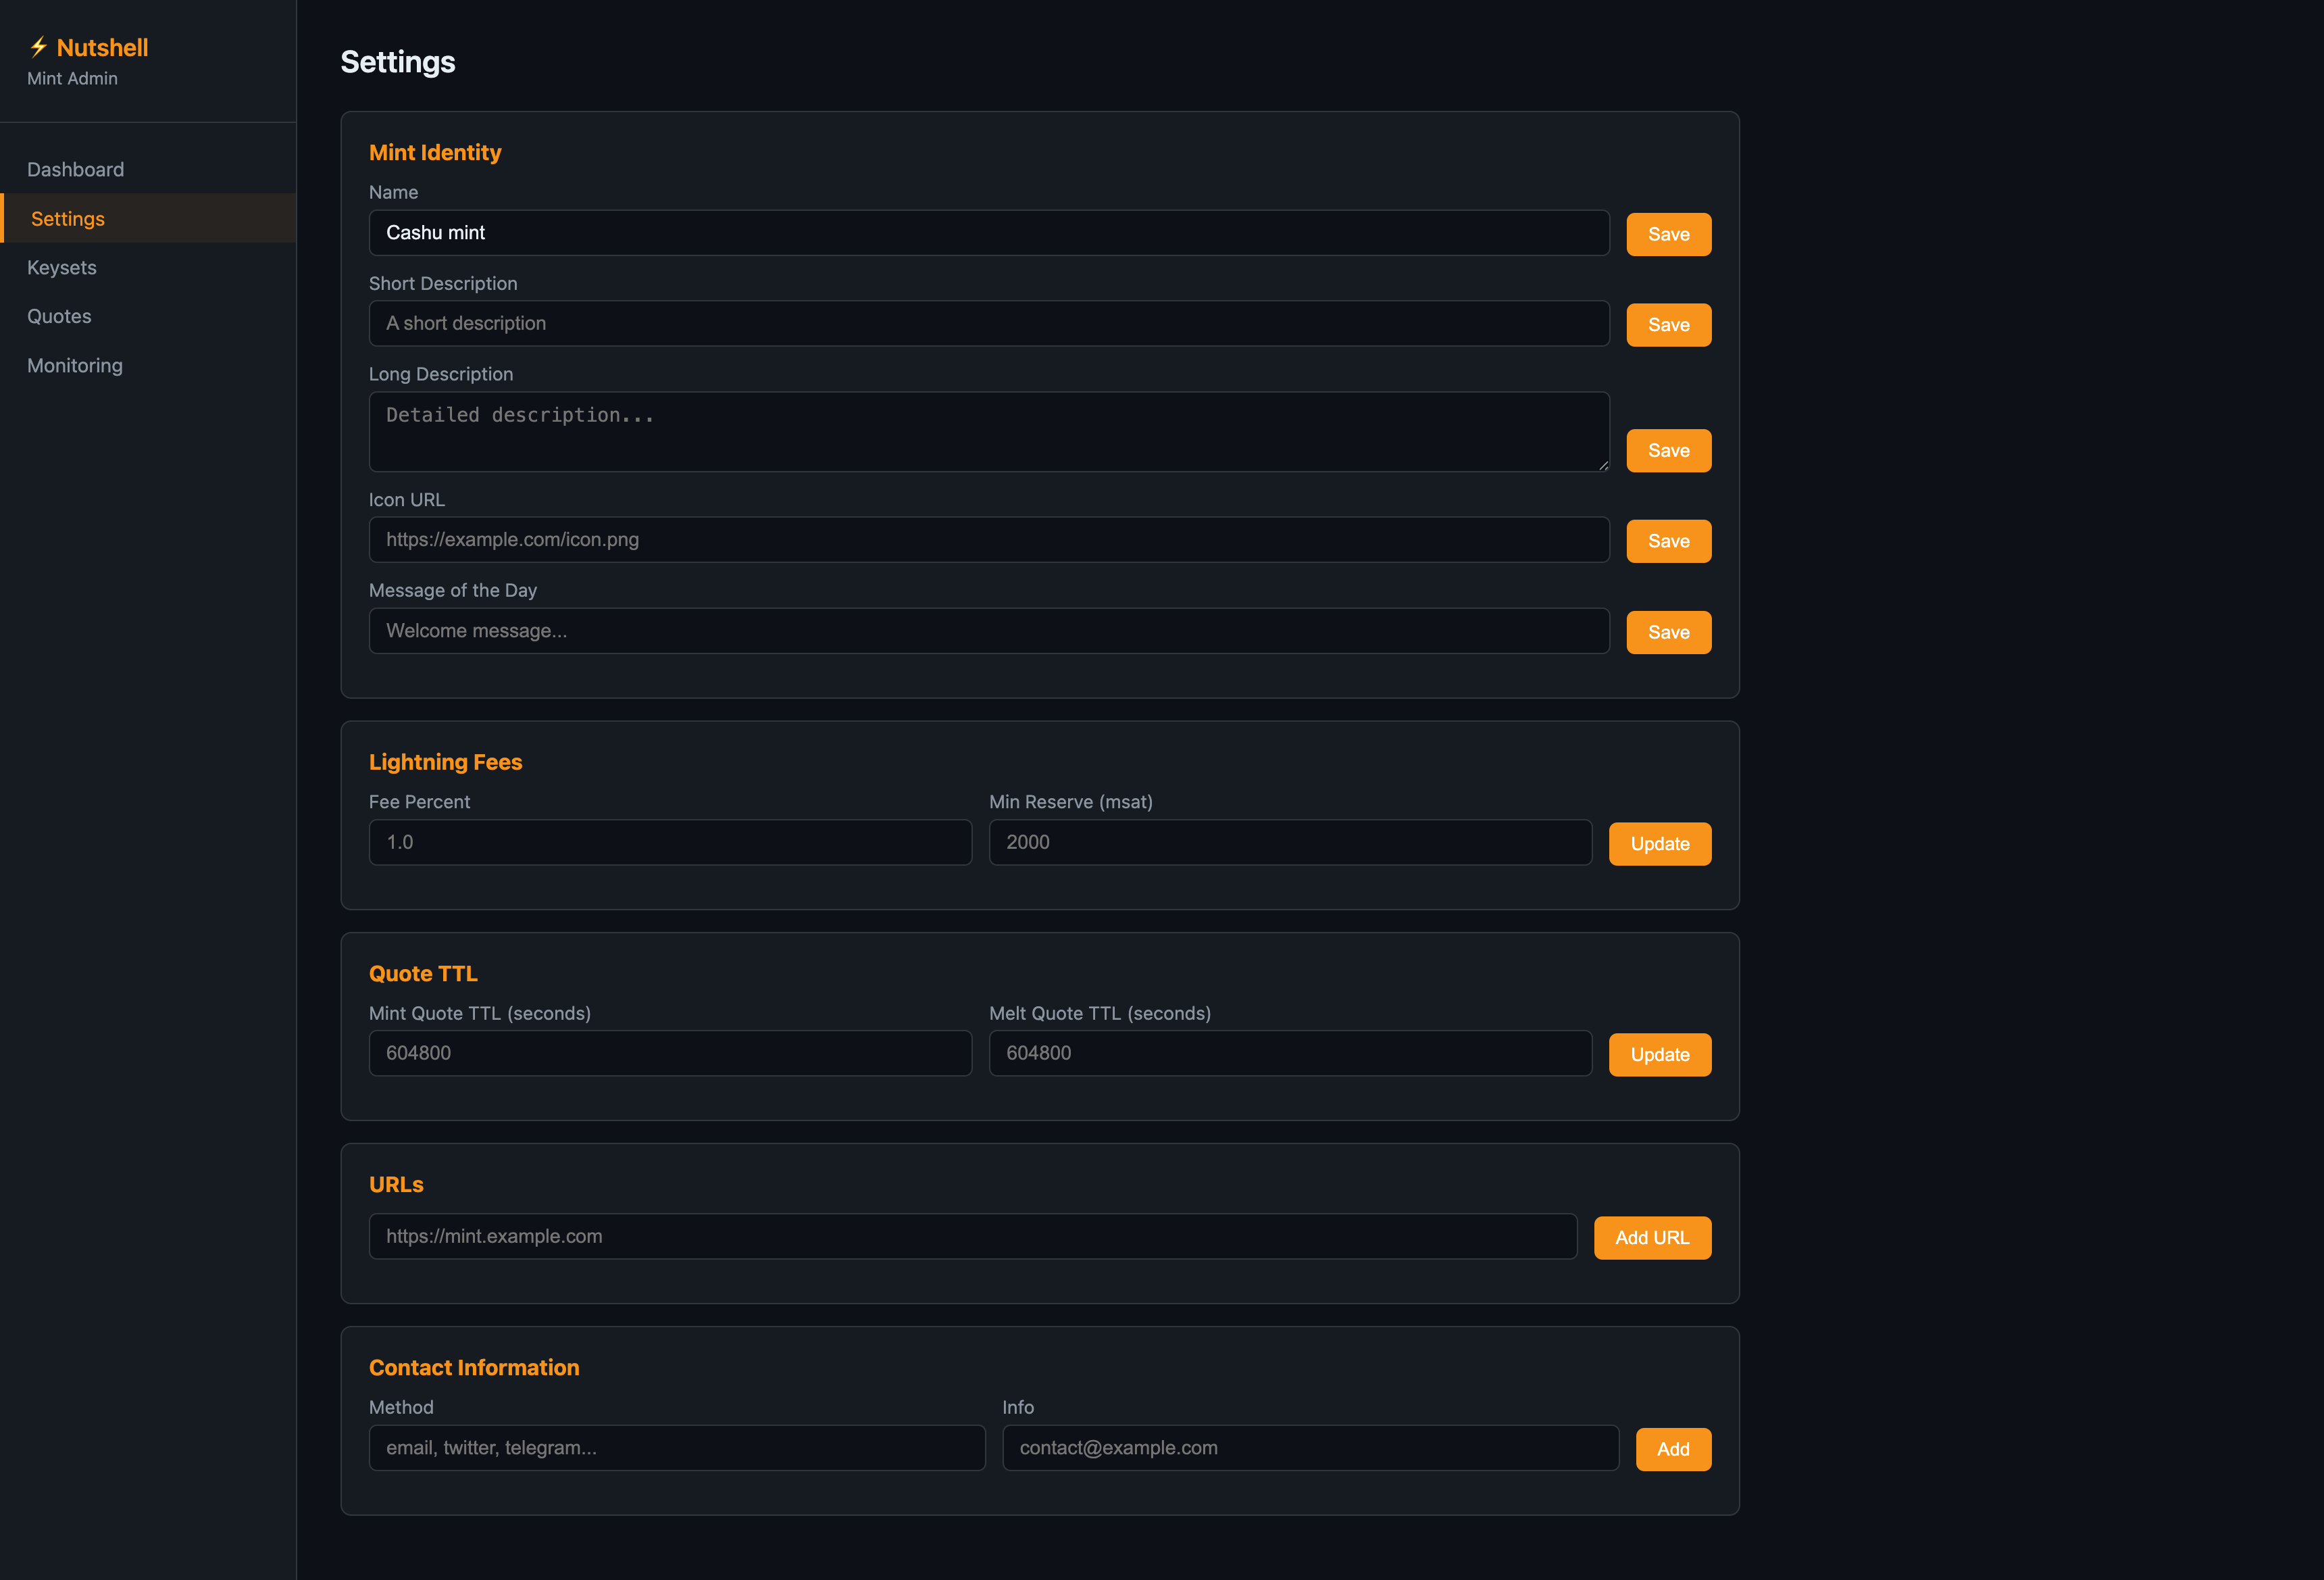Click the contact Method input field
Screen dimensions: 2324x1580
click(676, 1447)
